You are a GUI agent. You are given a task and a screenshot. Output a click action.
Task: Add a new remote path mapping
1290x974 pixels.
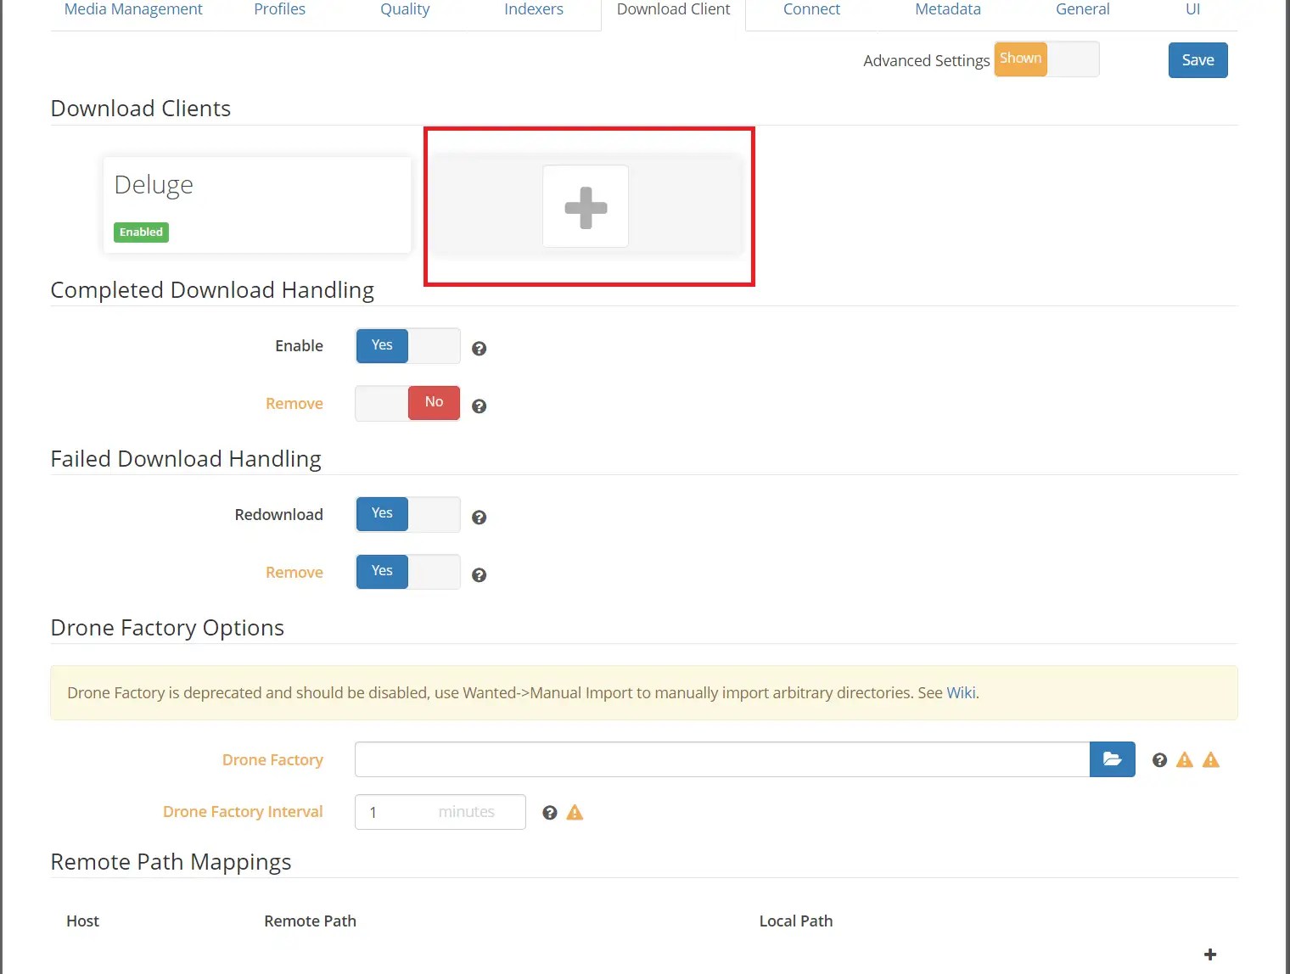[x=1210, y=954]
